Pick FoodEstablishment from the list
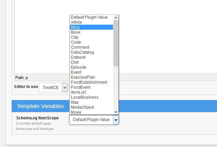This screenshot has height=147, width=217. [x=91, y=82]
